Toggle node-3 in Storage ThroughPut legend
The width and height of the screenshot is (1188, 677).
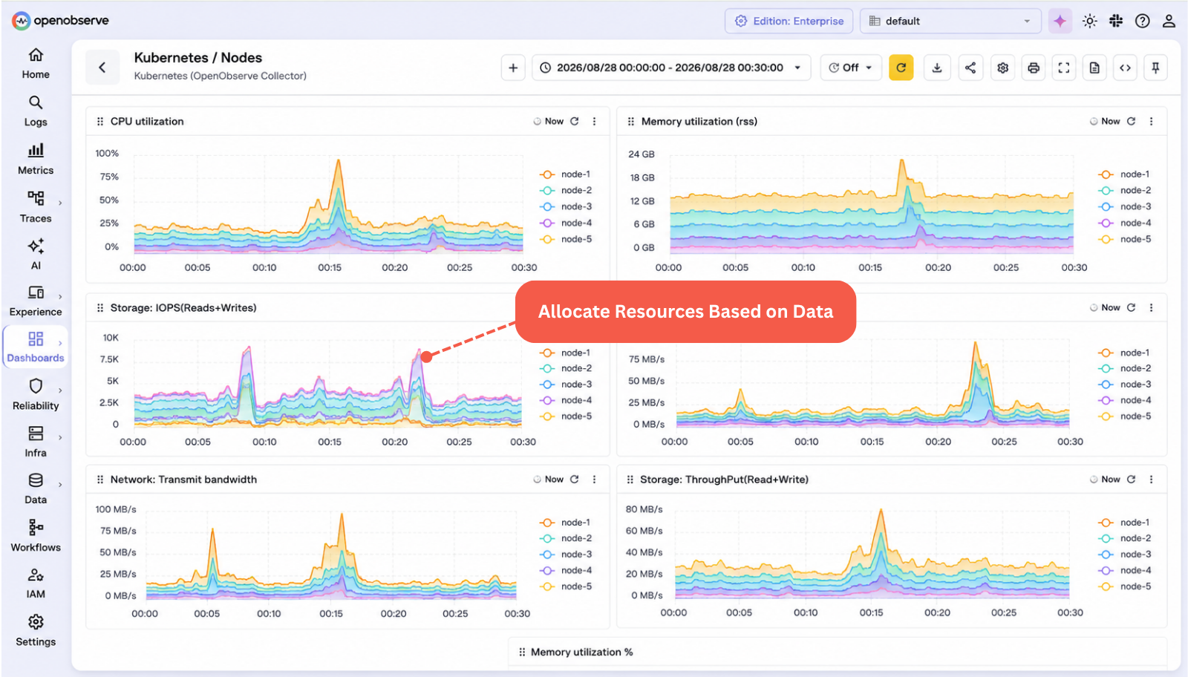[x=1125, y=555]
